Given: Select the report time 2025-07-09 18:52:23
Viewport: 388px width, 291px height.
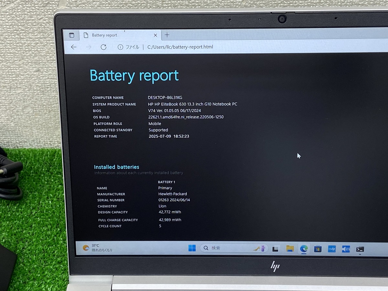Looking at the screenshot, I should 169,136.
